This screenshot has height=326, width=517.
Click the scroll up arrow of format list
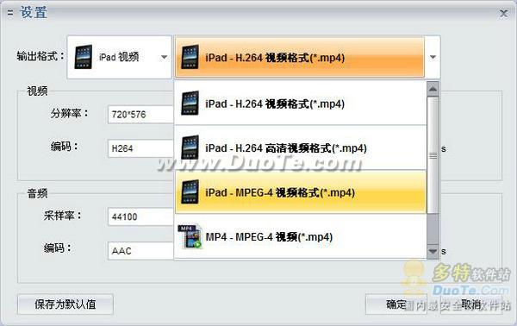coord(433,89)
